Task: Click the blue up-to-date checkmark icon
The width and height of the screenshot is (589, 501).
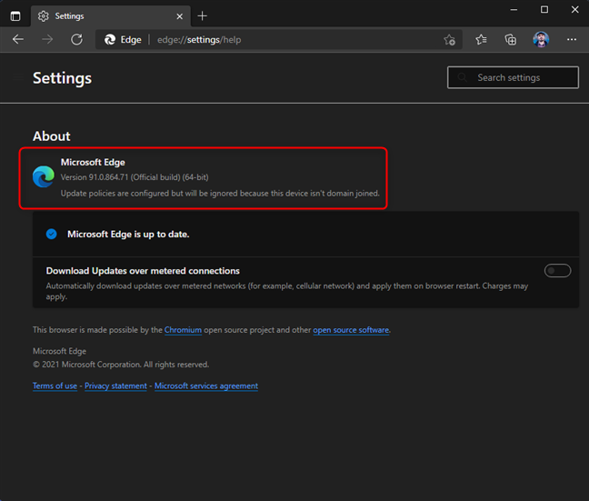Action: pos(52,234)
